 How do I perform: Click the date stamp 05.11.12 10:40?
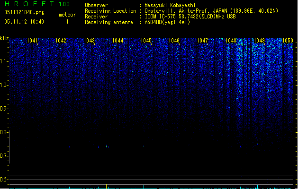pyautogui.click(x=24, y=22)
